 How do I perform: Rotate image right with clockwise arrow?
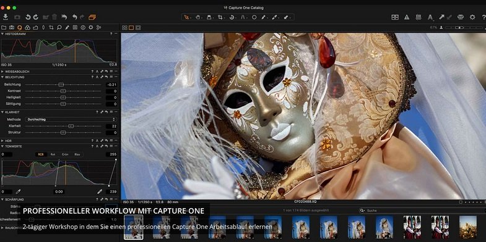36,17
